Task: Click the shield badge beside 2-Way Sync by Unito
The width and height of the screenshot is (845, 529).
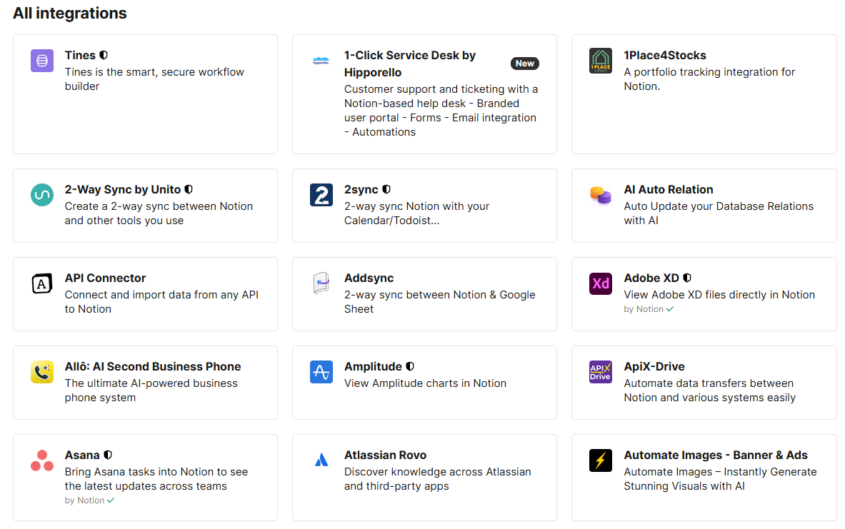Action: [x=189, y=189]
